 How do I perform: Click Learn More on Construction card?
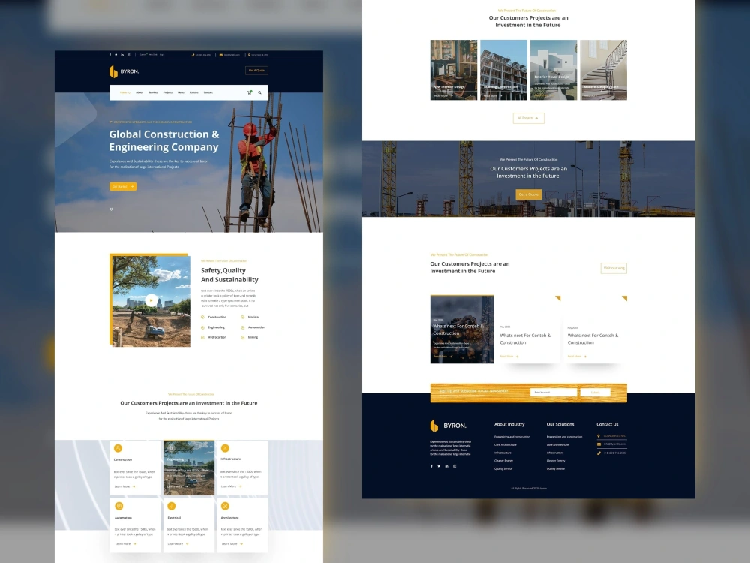coord(124,486)
